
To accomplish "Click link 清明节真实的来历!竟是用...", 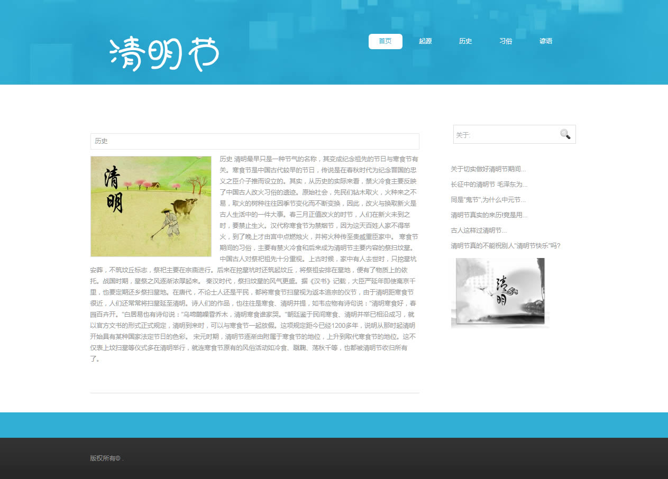I will click(489, 215).
